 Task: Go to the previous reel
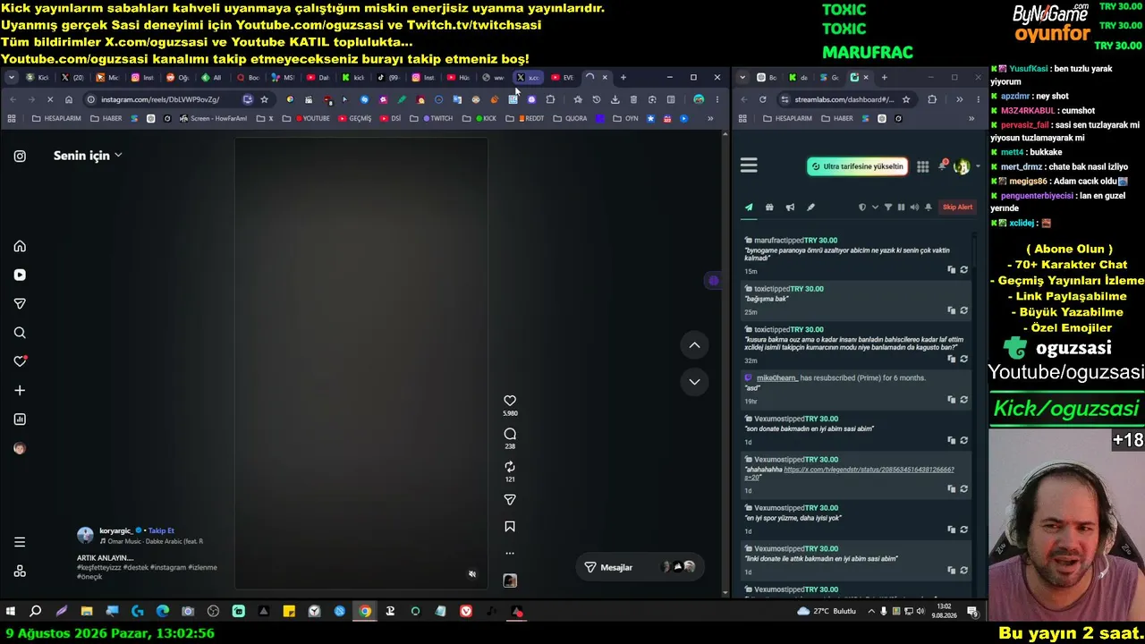click(694, 345)
